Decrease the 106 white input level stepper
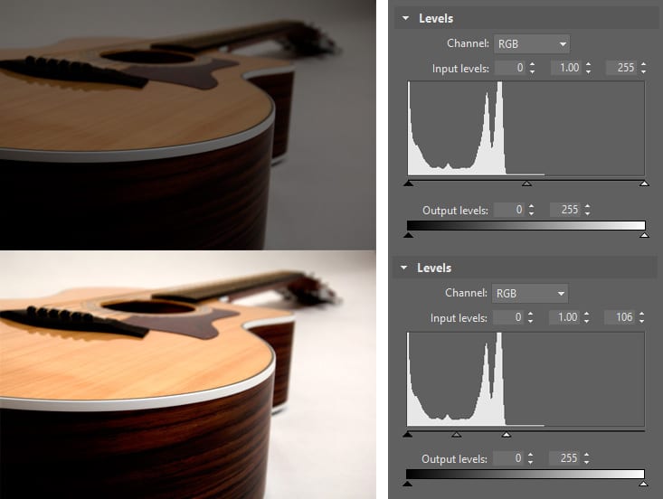Screen dimensions: 663x499 (x=641, y=321)
